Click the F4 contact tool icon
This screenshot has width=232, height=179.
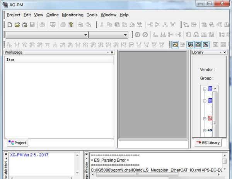(x=24, y=45)
